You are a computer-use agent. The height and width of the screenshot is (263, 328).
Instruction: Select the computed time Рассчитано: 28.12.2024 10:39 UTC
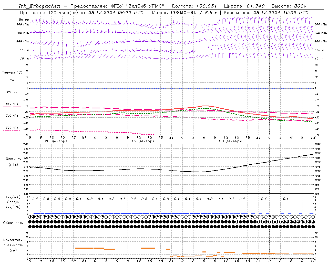[x=266, y=13]
